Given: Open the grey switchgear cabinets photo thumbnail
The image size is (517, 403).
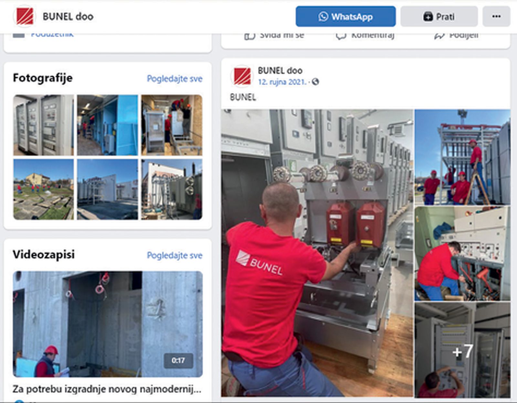Looking at the screenshot, I should [x=43, y=125].
